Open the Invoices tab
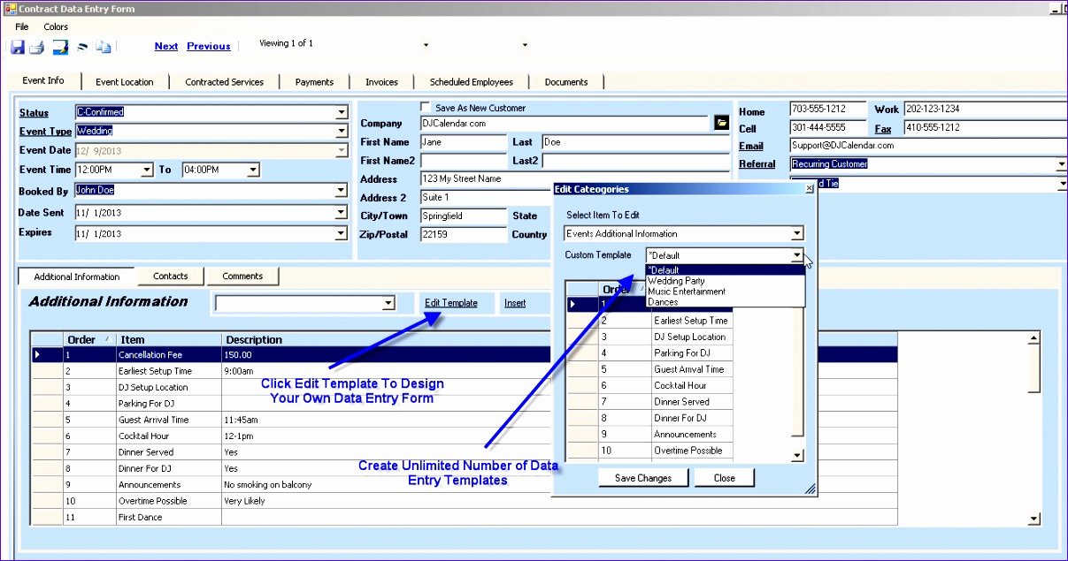 (x=382, y=81)
